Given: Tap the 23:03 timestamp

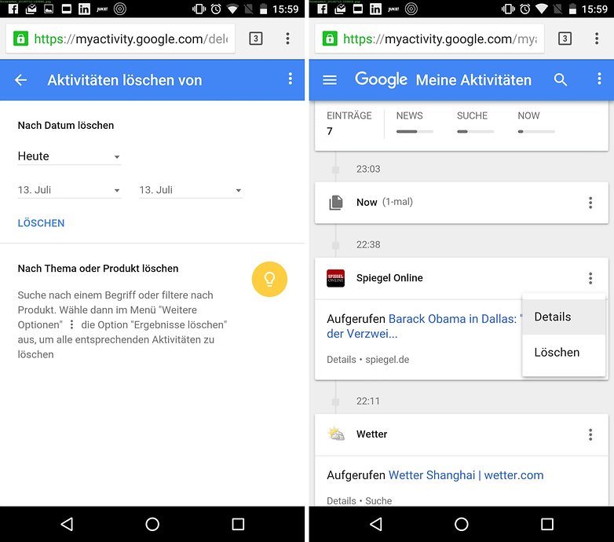Looking at the screenshot, I should point(368,169).
